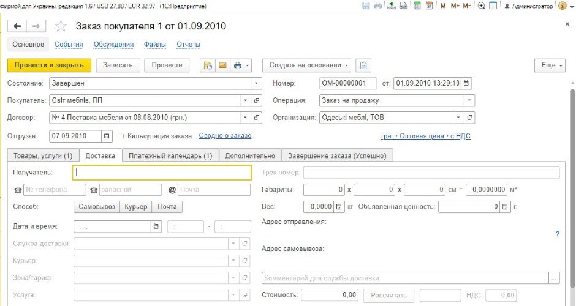Select the Доставка tab
The height and width of the screenshot is (306, 576).
pyautogui.click(x=100, y=155)
